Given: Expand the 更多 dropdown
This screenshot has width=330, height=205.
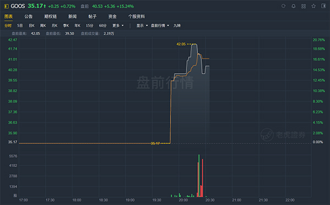Looking at the screenshot, I should click(118, 26).
